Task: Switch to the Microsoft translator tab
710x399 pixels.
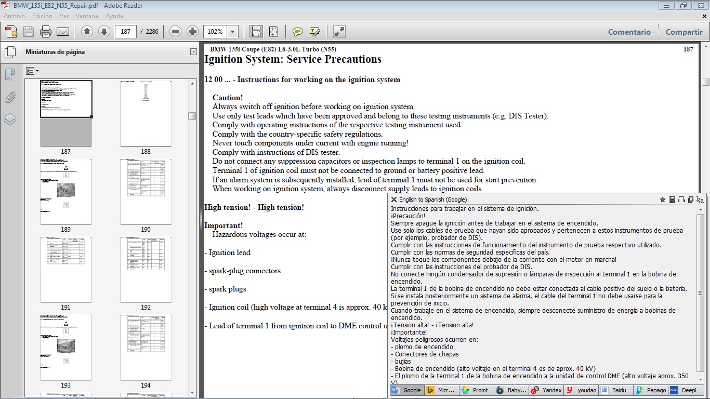Action: pos(441,390)
